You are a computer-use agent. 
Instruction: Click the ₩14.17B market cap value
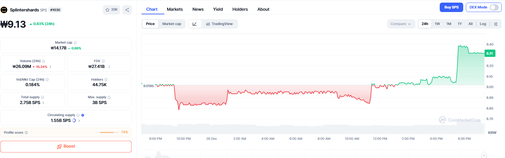pyautogui.click(x=59, y=48)
